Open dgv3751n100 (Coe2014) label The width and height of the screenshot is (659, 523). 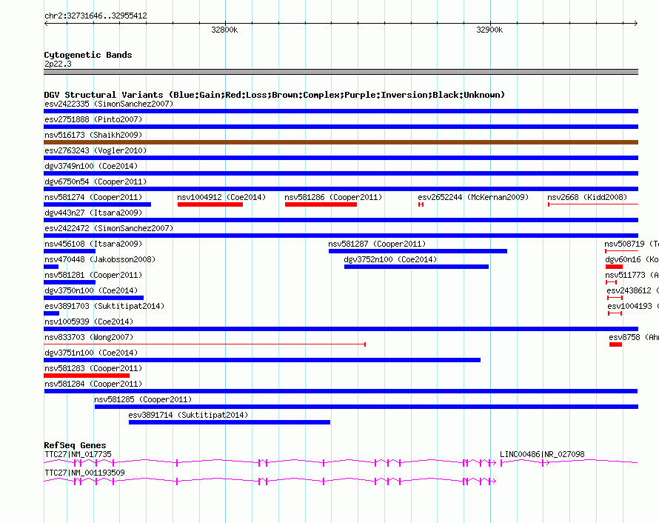click(x=91, y=353)
